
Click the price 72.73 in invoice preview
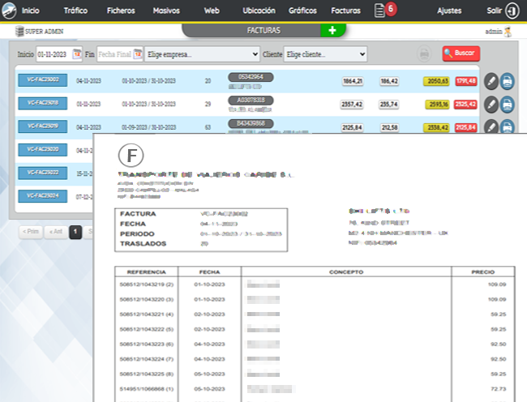[499, 389]
